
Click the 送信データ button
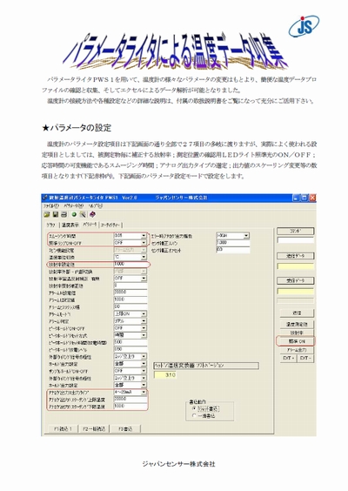coord(296,256)
